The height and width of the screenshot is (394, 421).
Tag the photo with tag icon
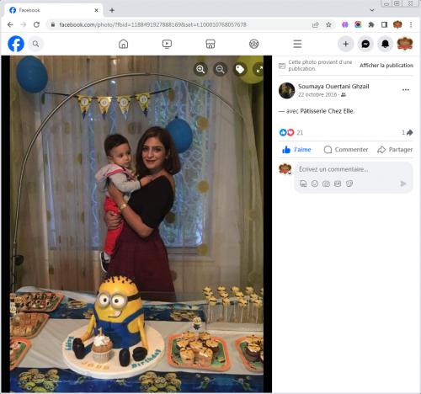(x=240, y=69)
